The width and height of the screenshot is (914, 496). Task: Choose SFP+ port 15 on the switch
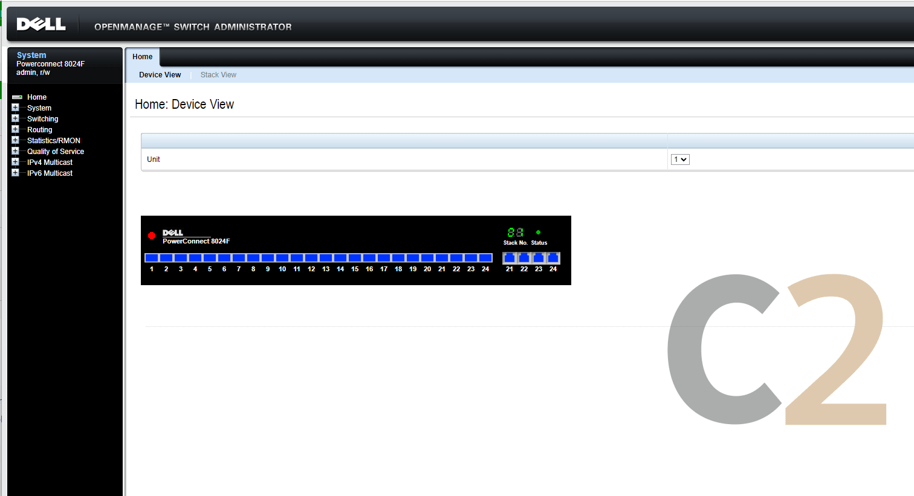coord(355,258)
